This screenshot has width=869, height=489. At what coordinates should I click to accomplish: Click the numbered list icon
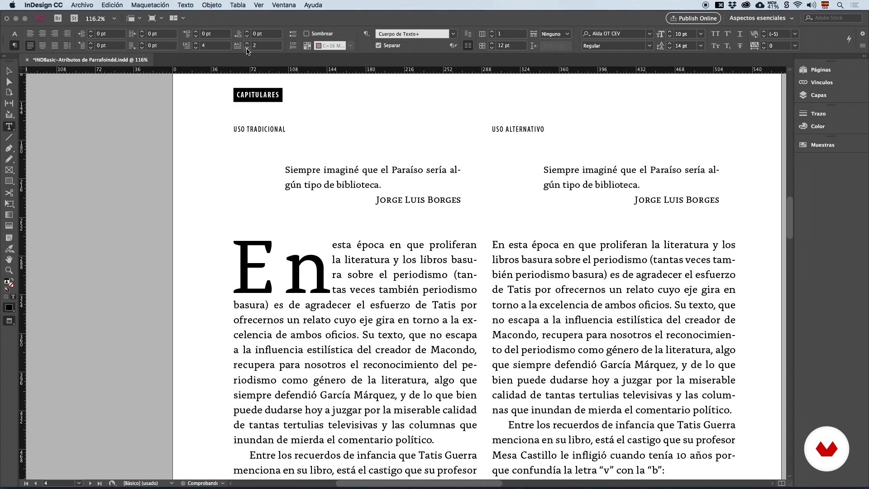293,46
